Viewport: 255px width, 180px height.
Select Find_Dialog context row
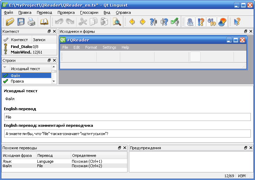[x=29, y=47]
